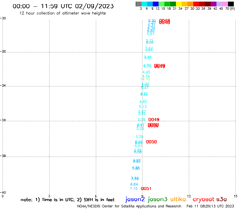Select the wave height reading 4.85

[x=143, y=102]
